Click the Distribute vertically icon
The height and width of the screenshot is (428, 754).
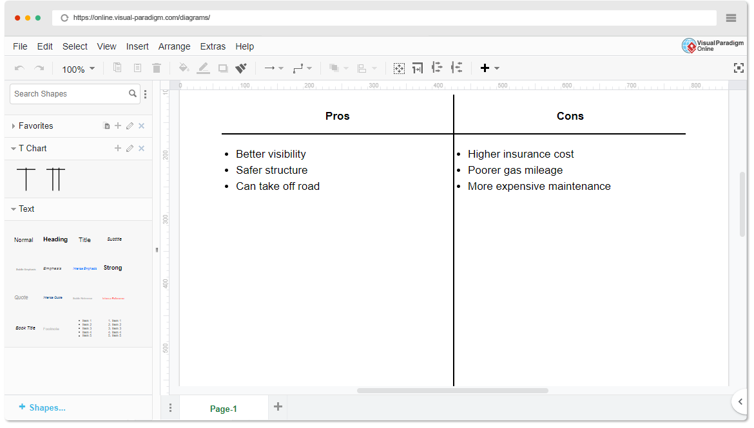(457, 68)
